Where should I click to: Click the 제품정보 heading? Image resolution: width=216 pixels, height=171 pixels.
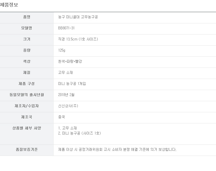point(9,5)
